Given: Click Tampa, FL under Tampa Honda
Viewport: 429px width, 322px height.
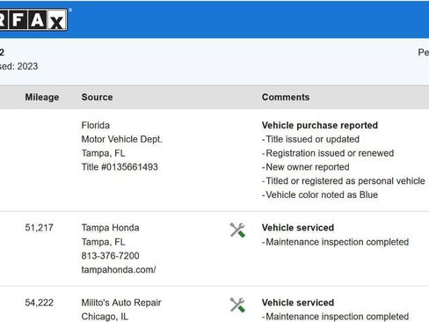Looking at the screenshot, I should coord(103,242).
